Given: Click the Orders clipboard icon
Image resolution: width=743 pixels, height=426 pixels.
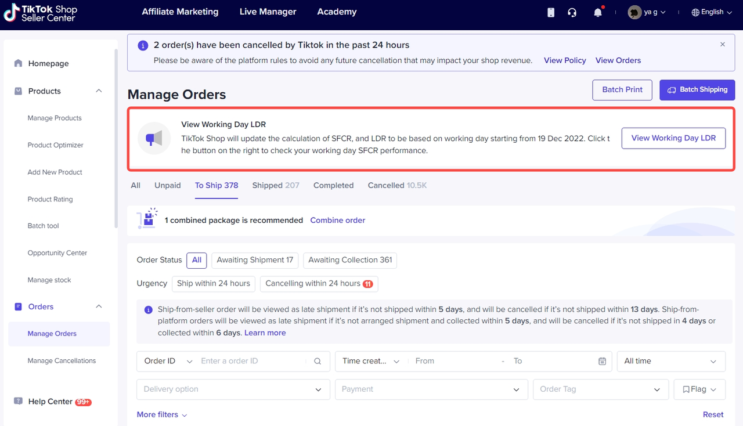Looking at the screenshot, I should click(19, 306).
